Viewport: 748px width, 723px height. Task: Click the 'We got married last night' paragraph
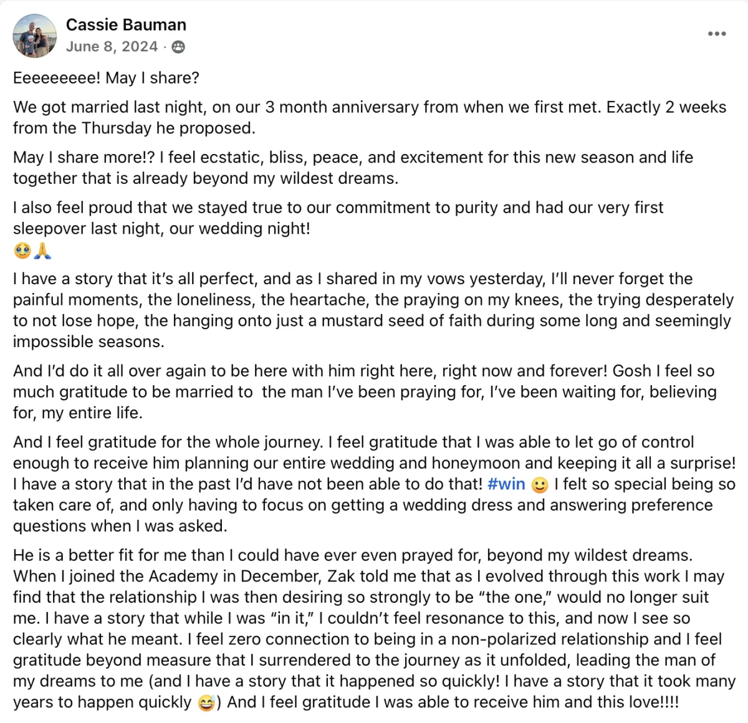click(x=370, y=118)
